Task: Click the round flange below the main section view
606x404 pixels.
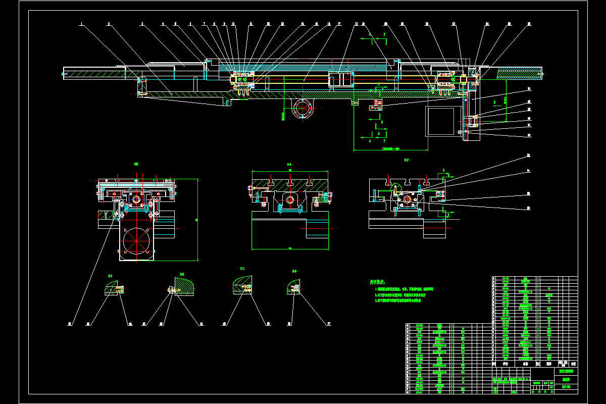Action: 301,108
